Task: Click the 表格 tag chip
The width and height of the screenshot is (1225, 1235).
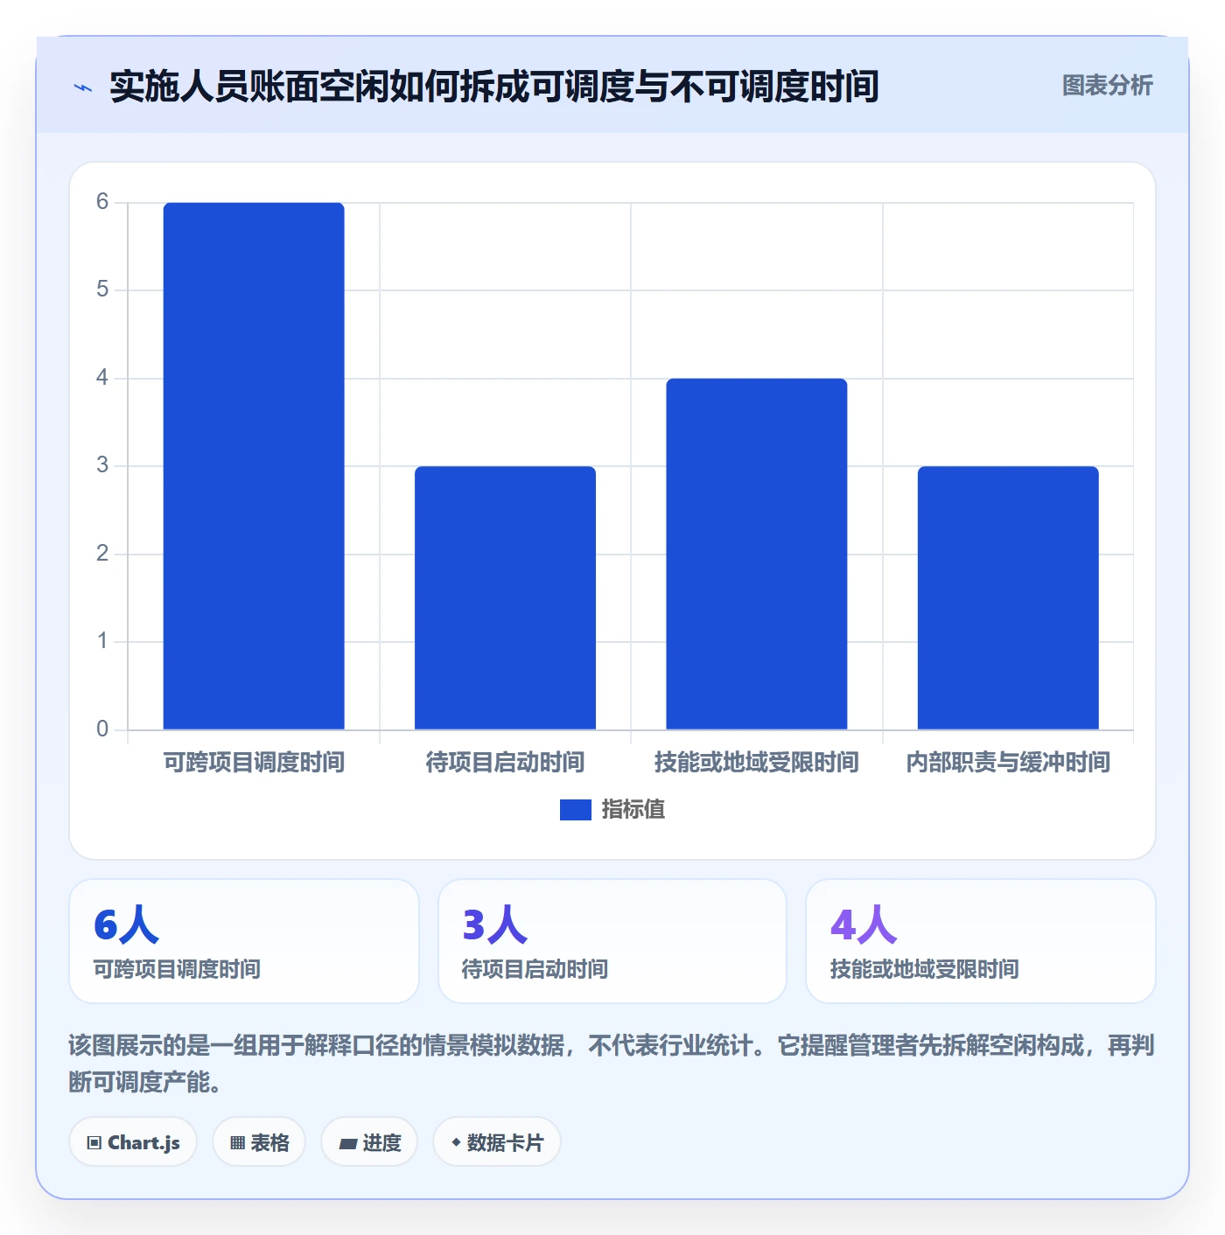Action: (x=259, y=1142)
